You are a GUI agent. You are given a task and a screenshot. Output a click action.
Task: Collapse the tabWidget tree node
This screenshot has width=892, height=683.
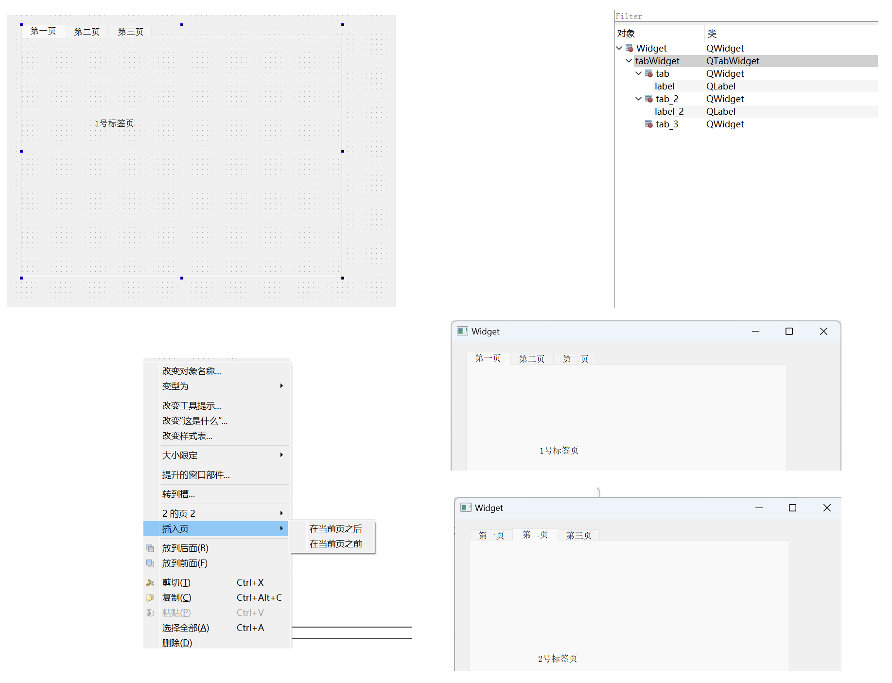[629, 61]
